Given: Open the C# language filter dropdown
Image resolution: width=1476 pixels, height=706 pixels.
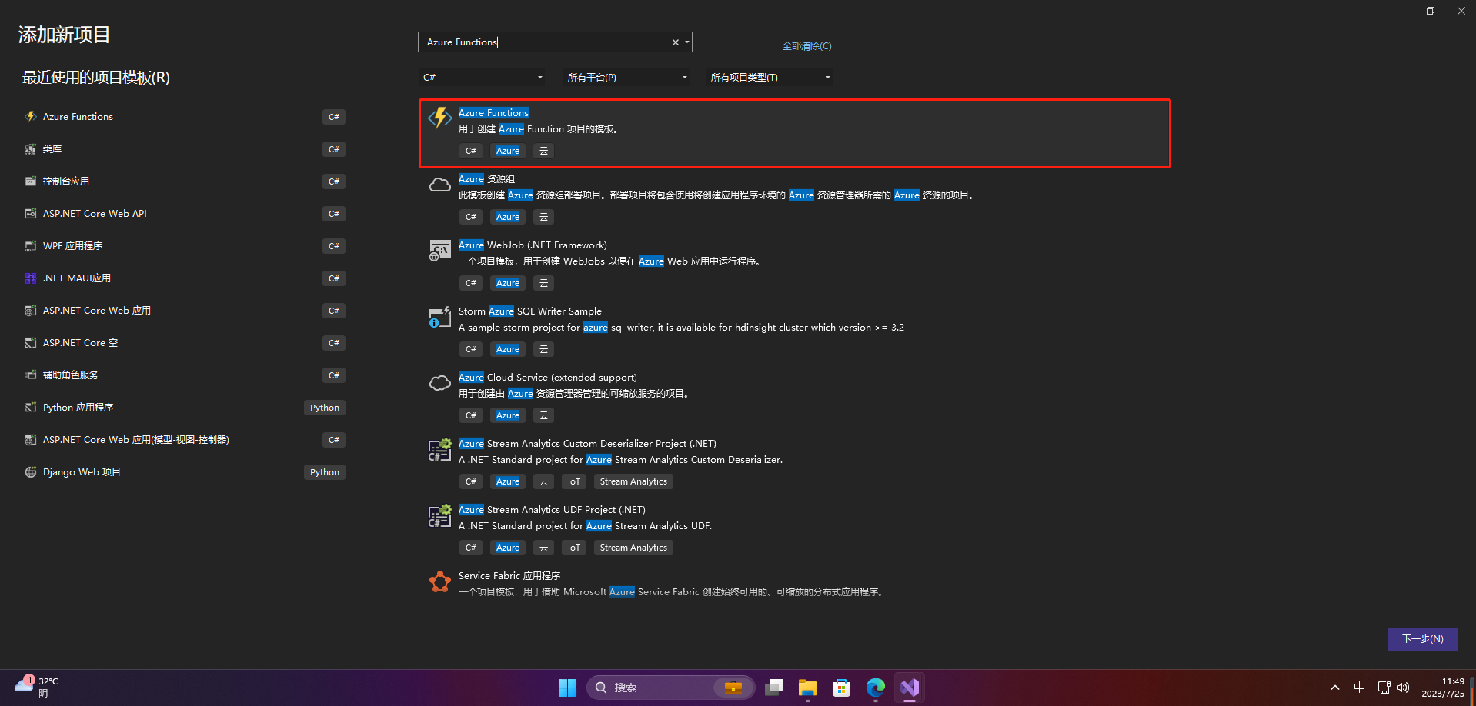Looking at the screenshot, I should [483, 78].
